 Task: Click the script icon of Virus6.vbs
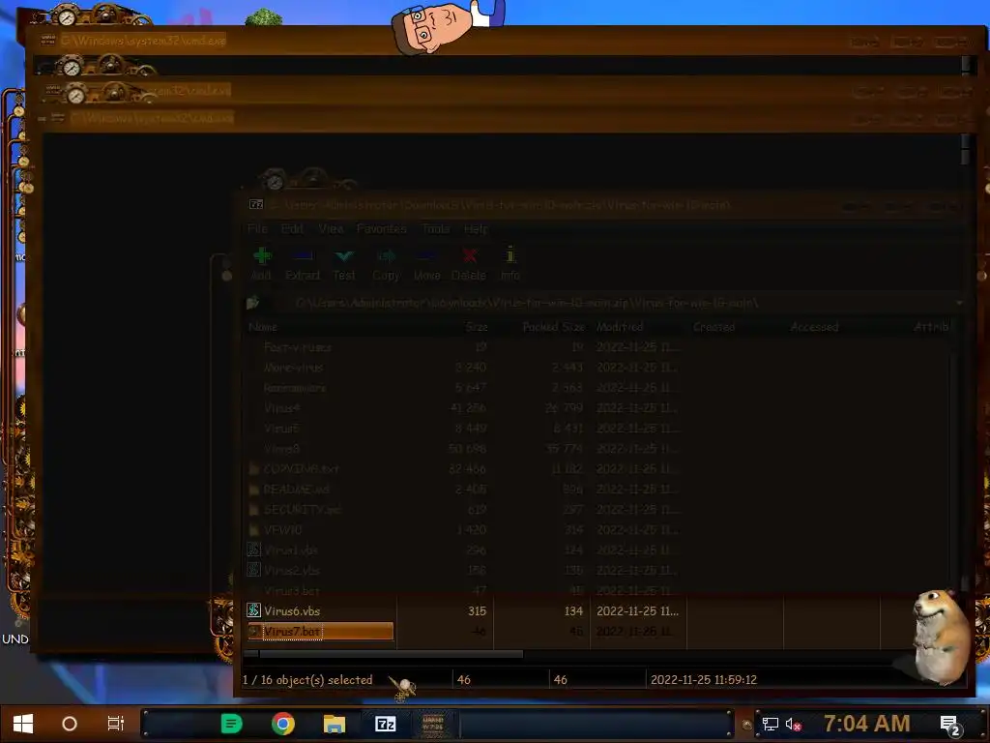tap(253, 610)
